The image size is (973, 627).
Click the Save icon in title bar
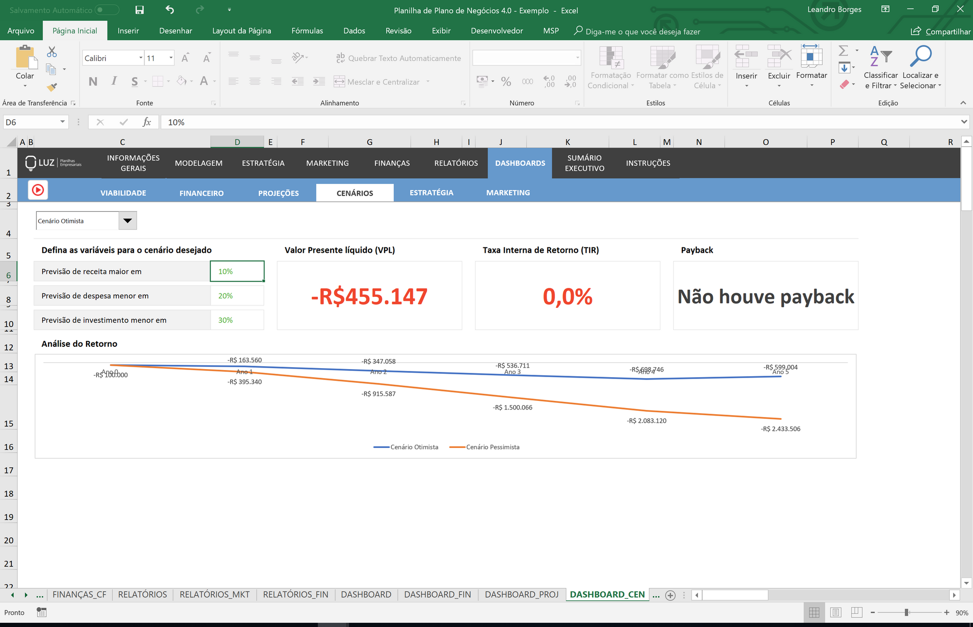[x=139, y=10]
